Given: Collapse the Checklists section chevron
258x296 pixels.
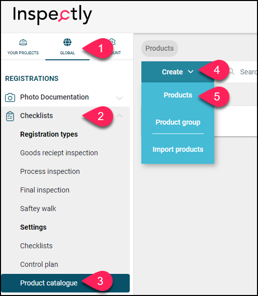Looking at the screenshot, I should (119, 116).
